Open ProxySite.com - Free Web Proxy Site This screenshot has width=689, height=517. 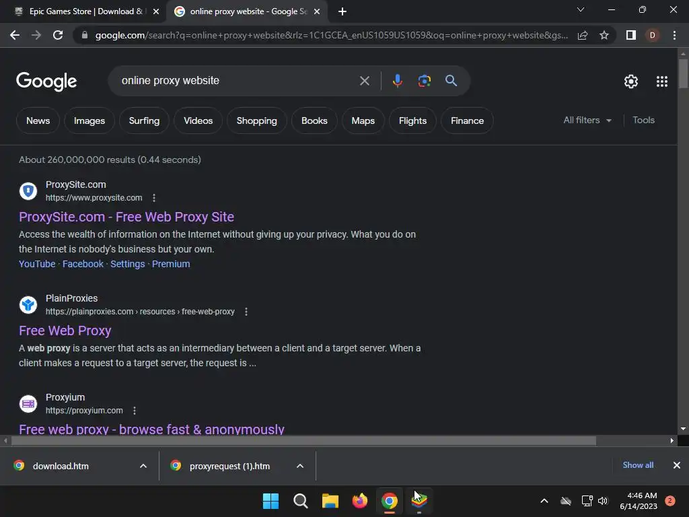click(126, 217)
